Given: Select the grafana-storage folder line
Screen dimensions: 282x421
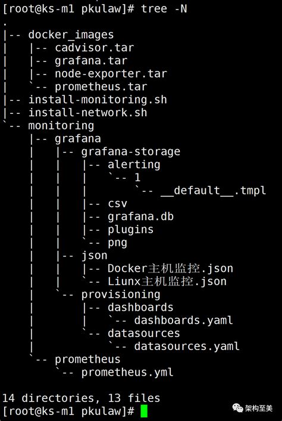Looking at the screenshot, I should (x=131, y=152).
